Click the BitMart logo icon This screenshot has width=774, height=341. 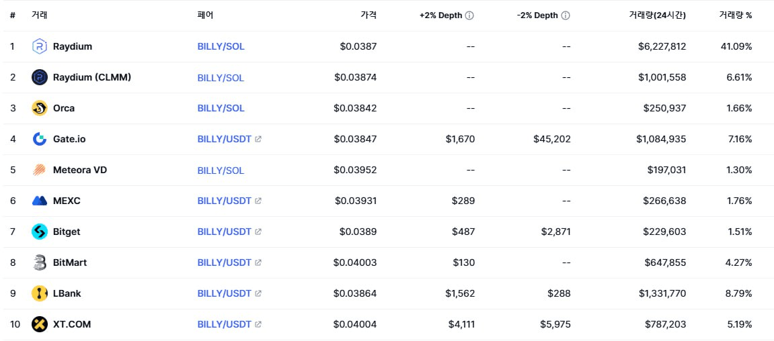(40, 262)
